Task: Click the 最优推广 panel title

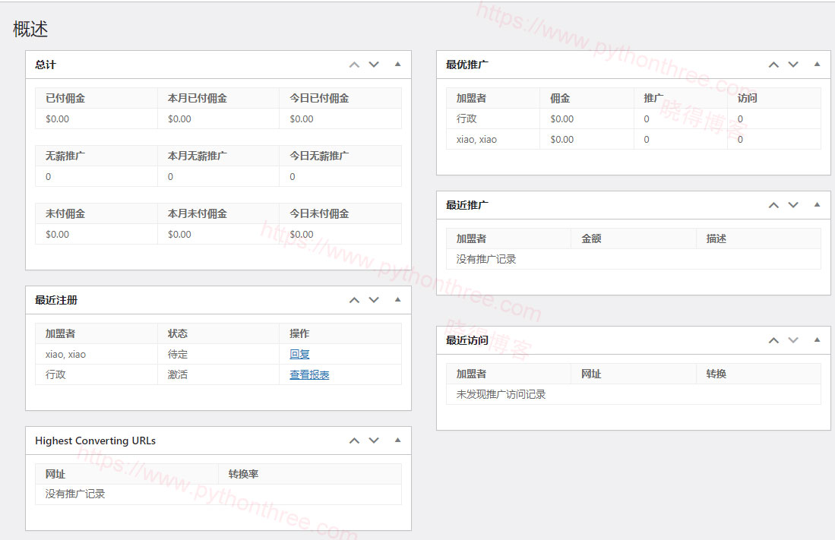Action: pyautogui.click(x=467, y=65)
